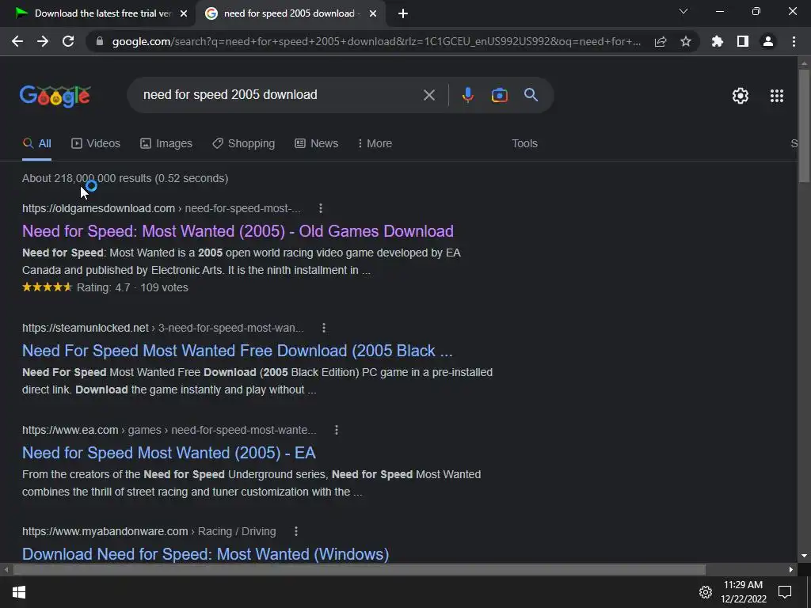Open 'Need for Speed Most Wanted (2005) - EA'

[x=169, y=453]
